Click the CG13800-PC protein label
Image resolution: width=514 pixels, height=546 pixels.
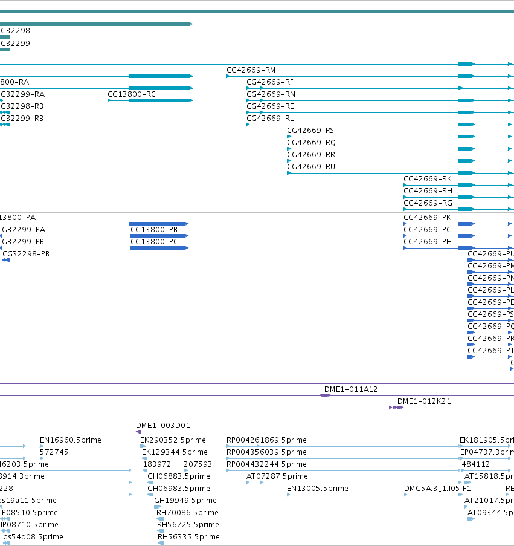tap(154, 242)
